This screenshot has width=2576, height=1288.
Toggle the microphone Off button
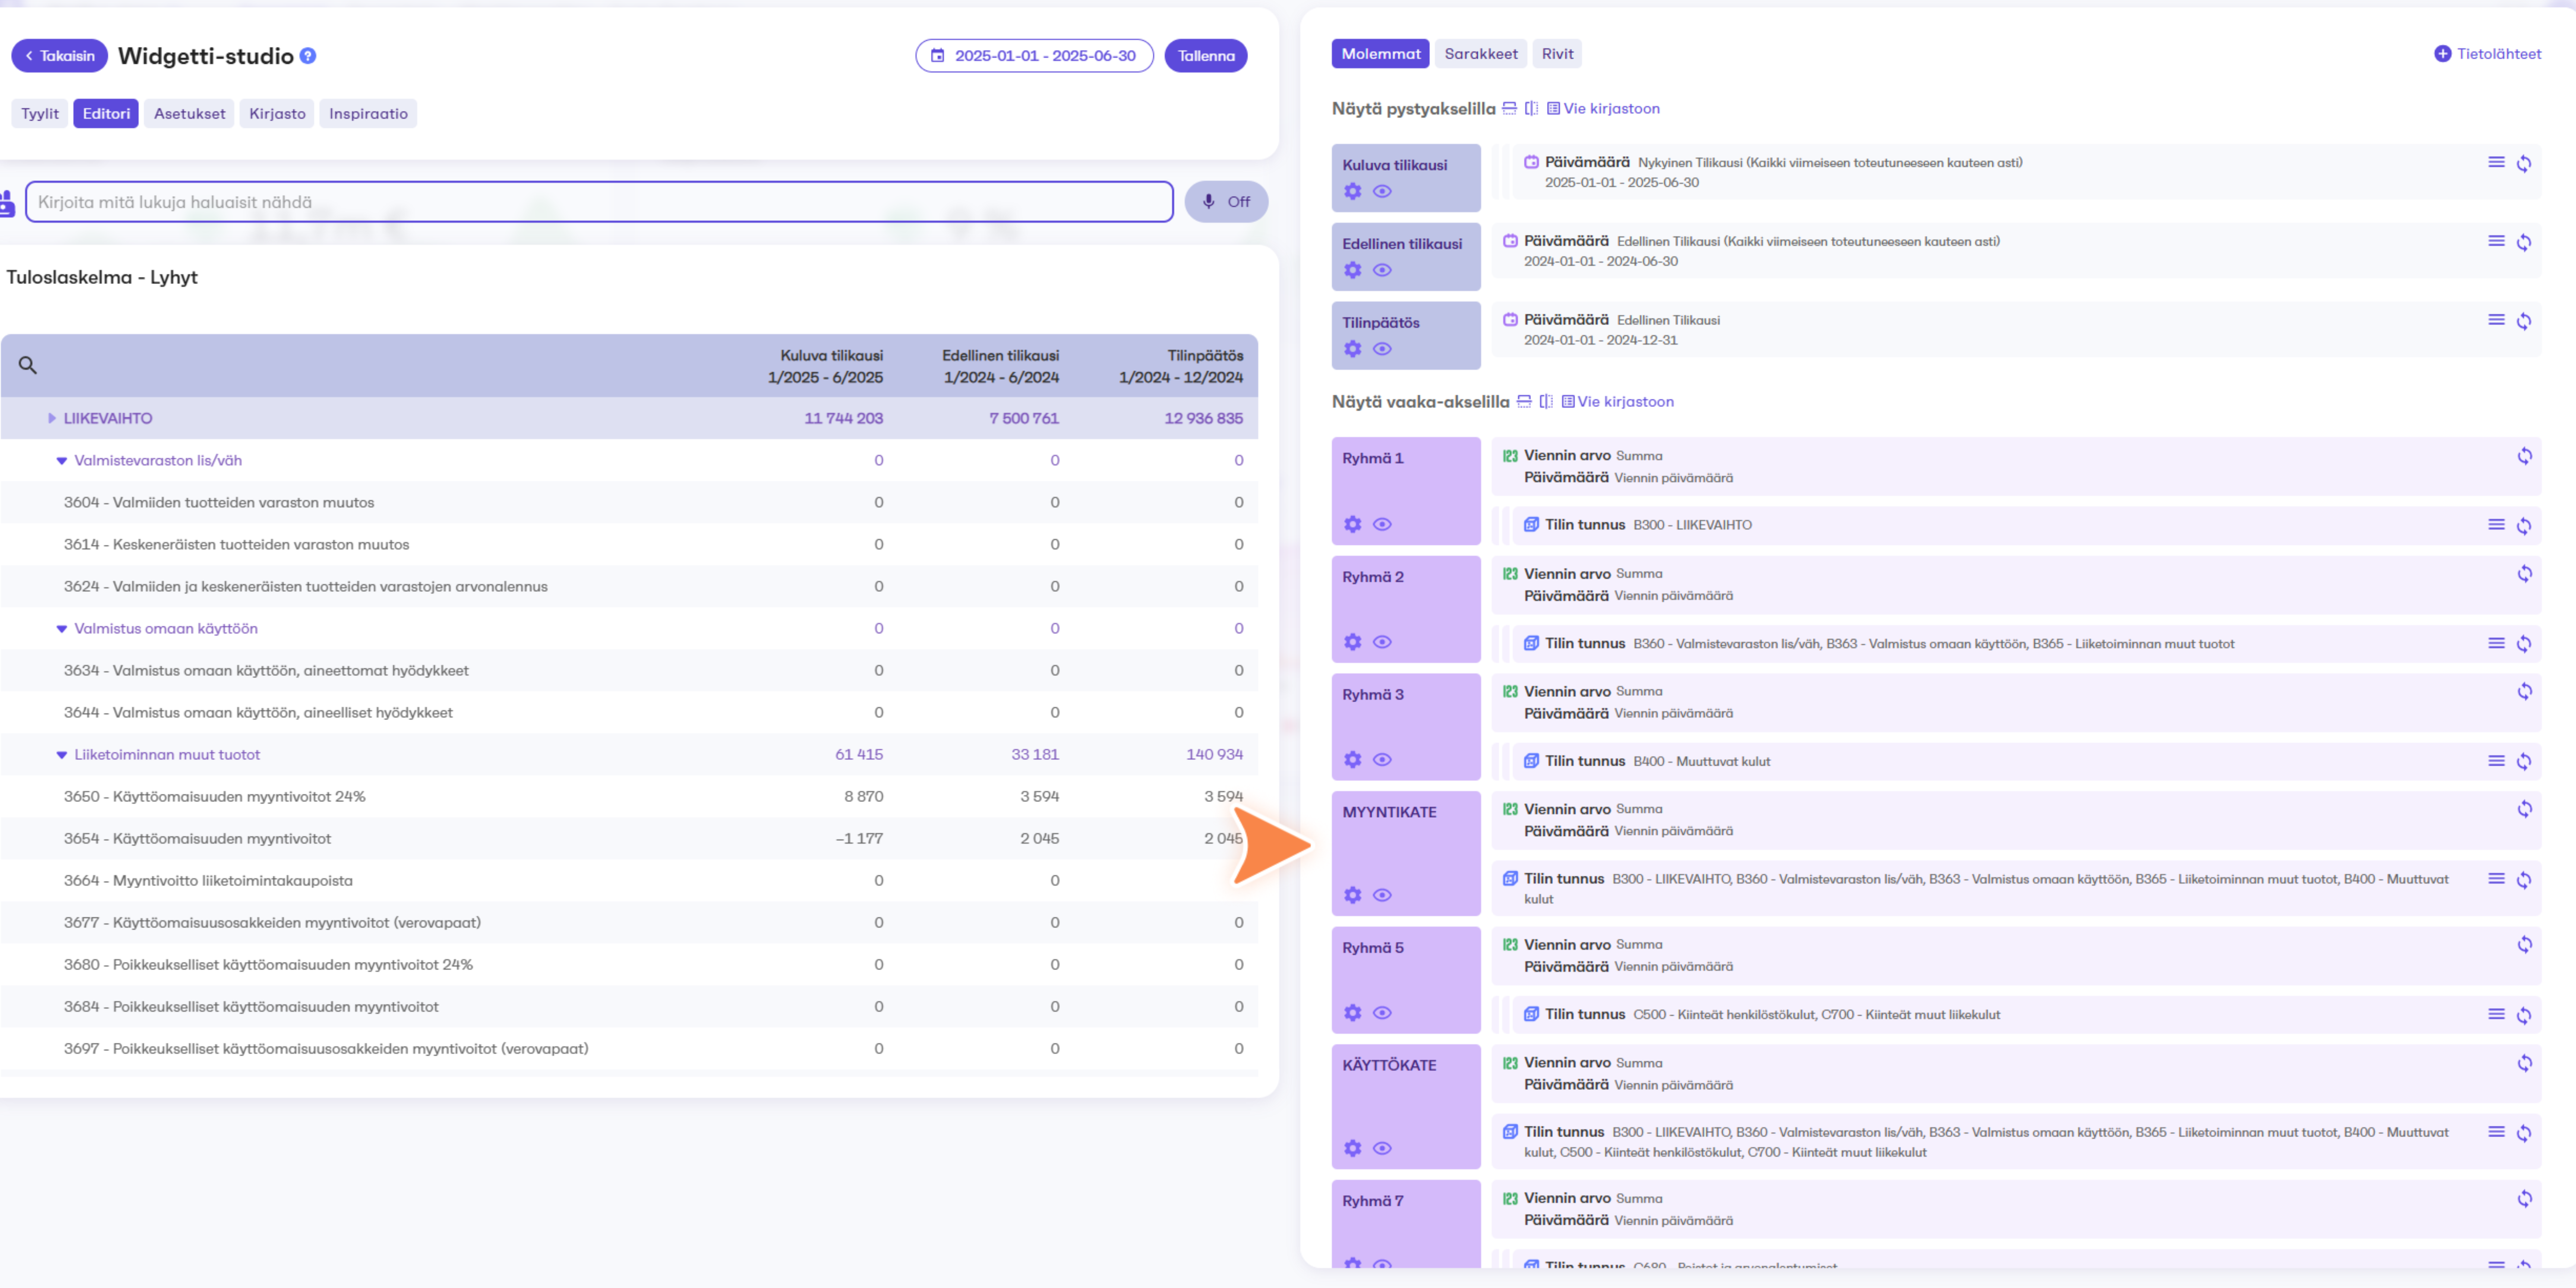(1226, 202)
